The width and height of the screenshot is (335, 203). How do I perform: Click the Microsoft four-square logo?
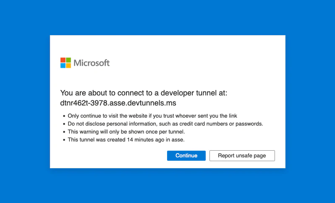[x=65, y=63]
